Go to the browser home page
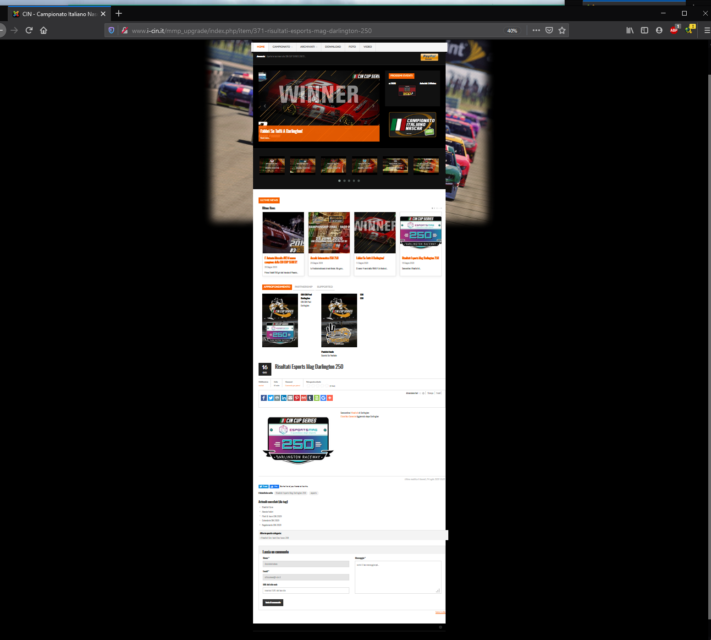This screenshot has width=711, height=640. pos(44,30)
